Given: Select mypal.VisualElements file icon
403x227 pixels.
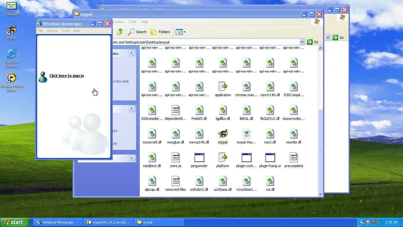Looking at the screenshot, I should point(246,134).
